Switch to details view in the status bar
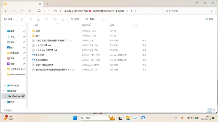The width and height of the screenshot is (218, 122). (209, 110)
